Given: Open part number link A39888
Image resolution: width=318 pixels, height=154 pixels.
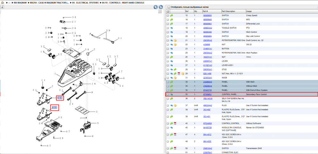Looking at the screenshot, I should 206,44.
